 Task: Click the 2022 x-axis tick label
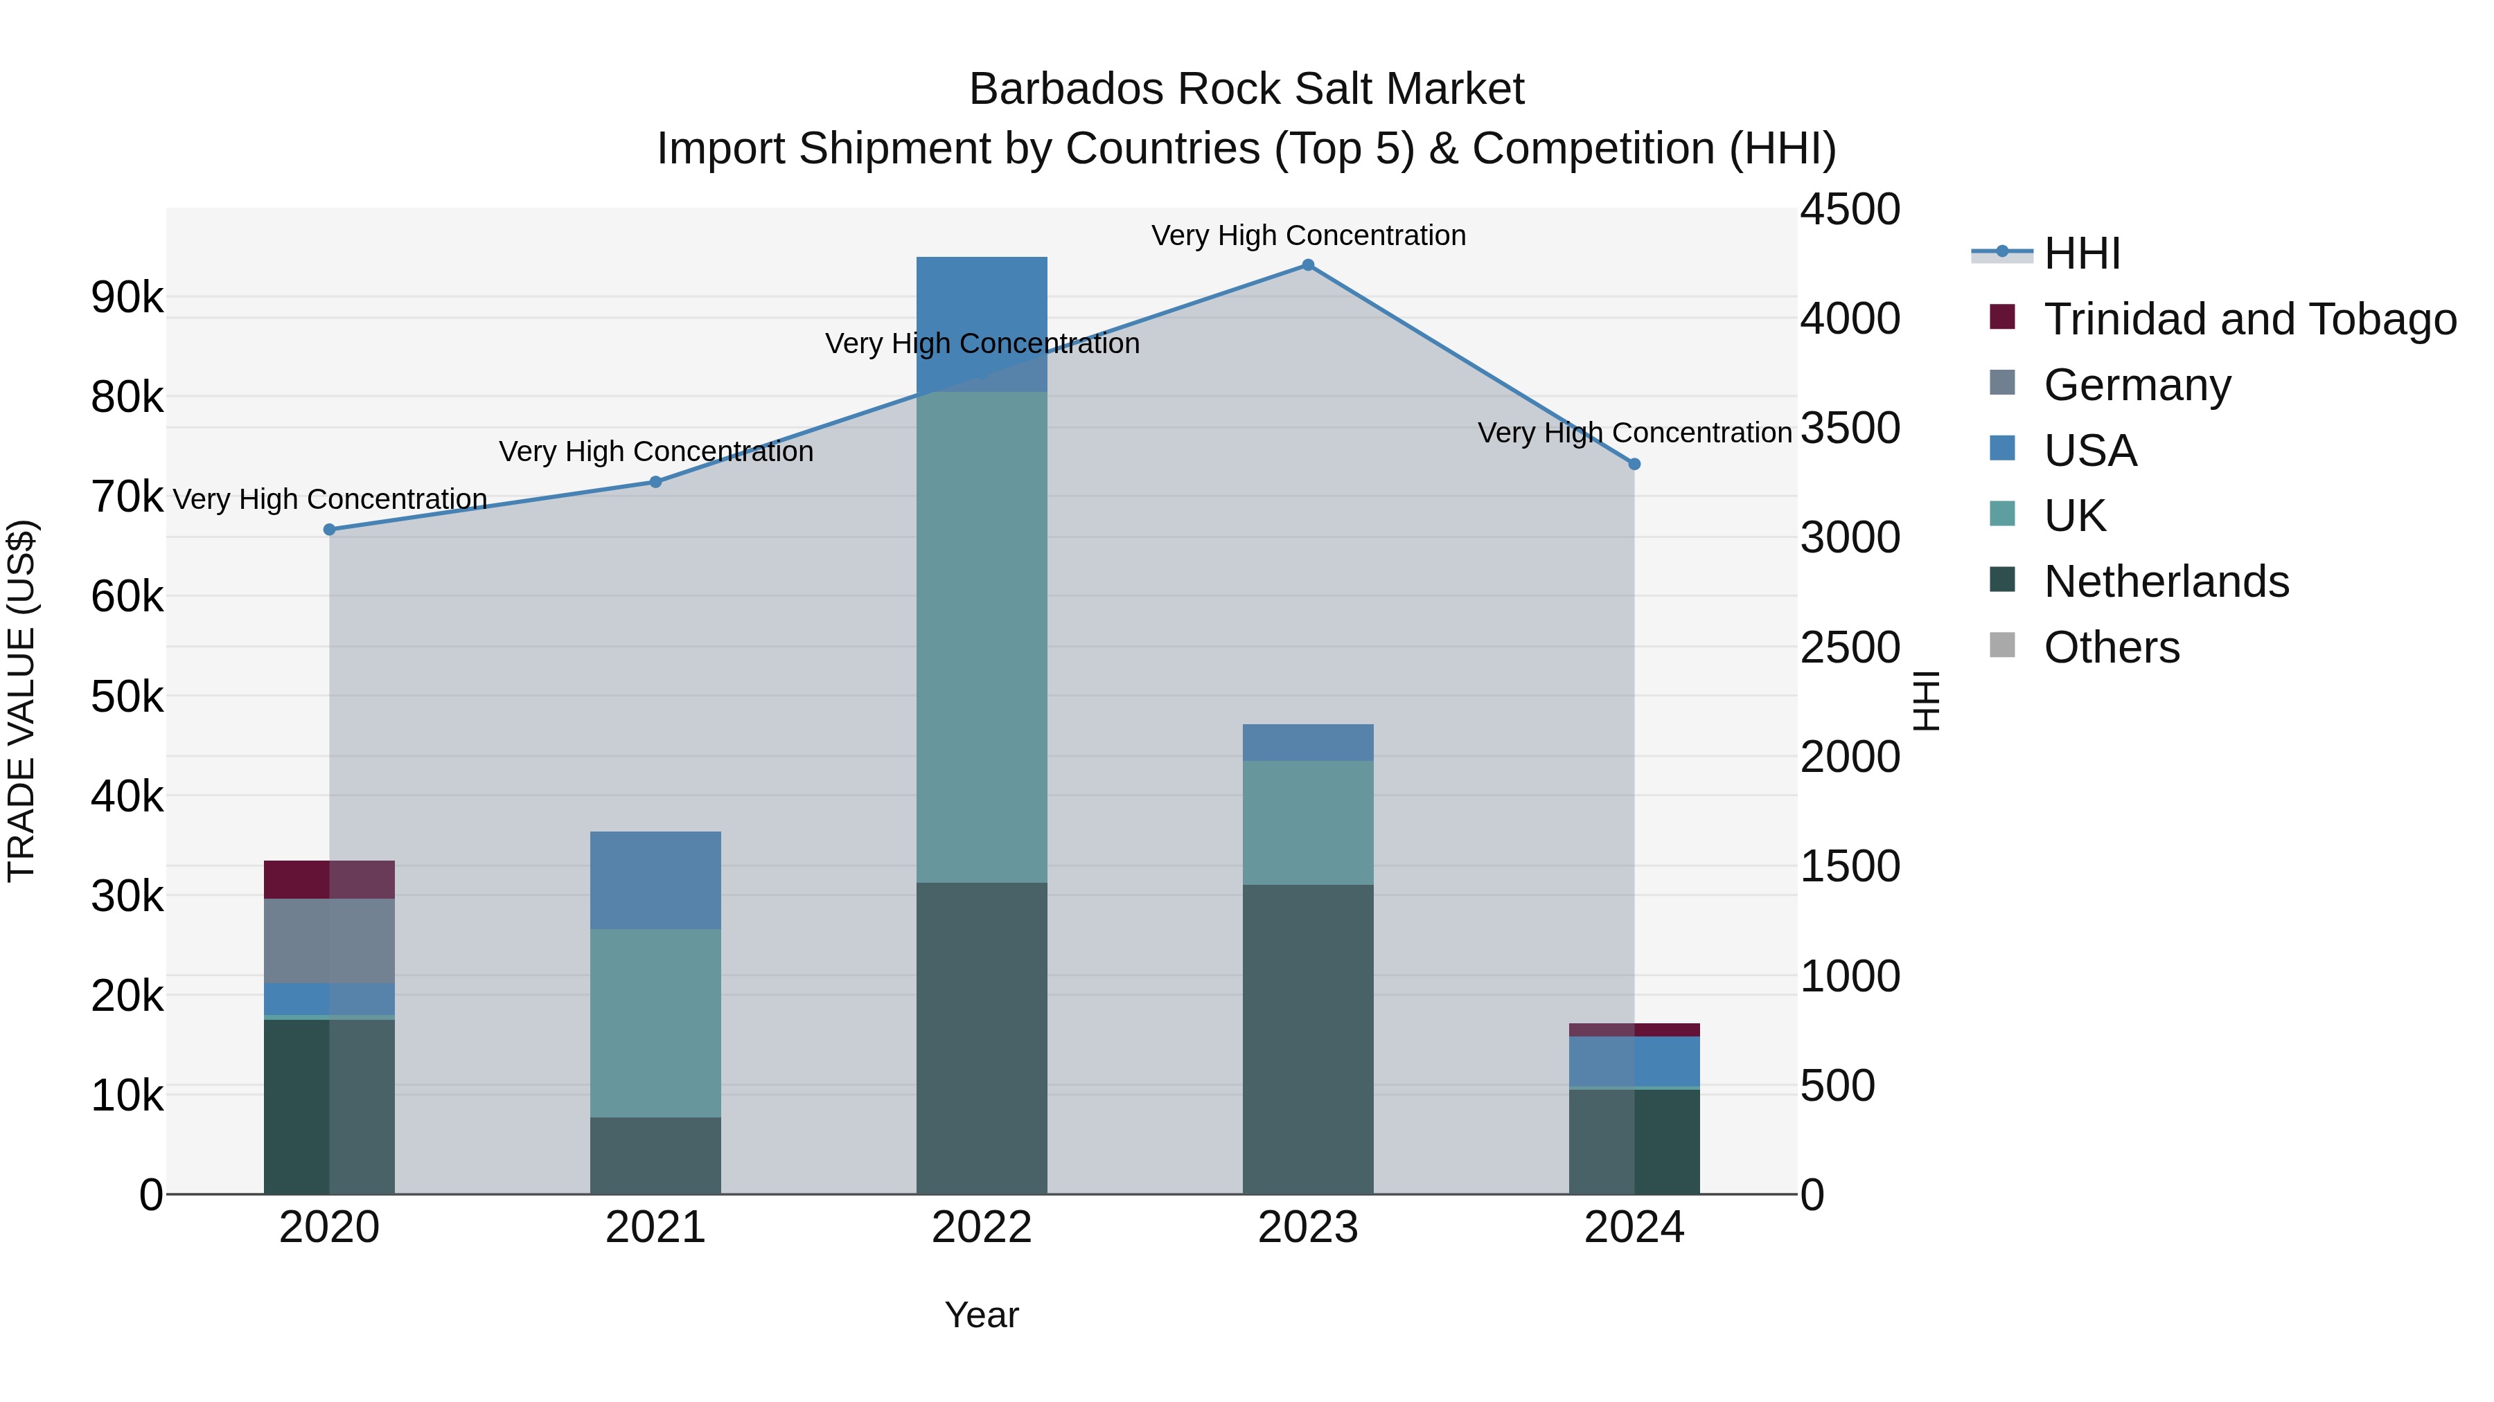[982, 1228]
